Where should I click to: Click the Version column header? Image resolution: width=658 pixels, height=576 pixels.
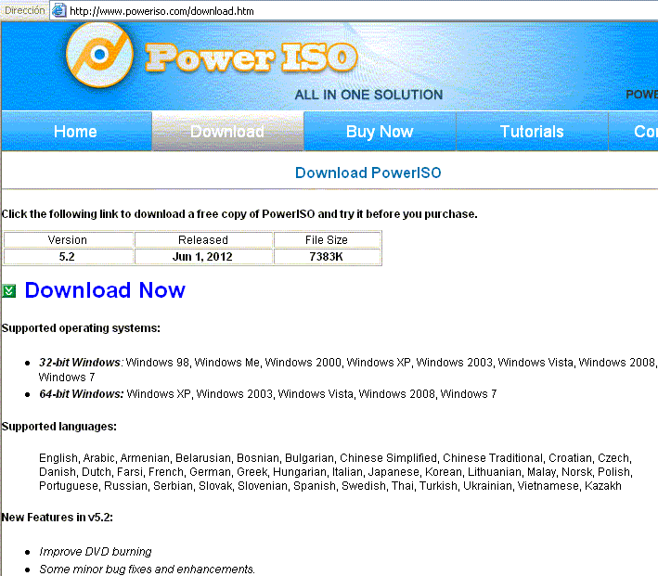click(68, 240)
